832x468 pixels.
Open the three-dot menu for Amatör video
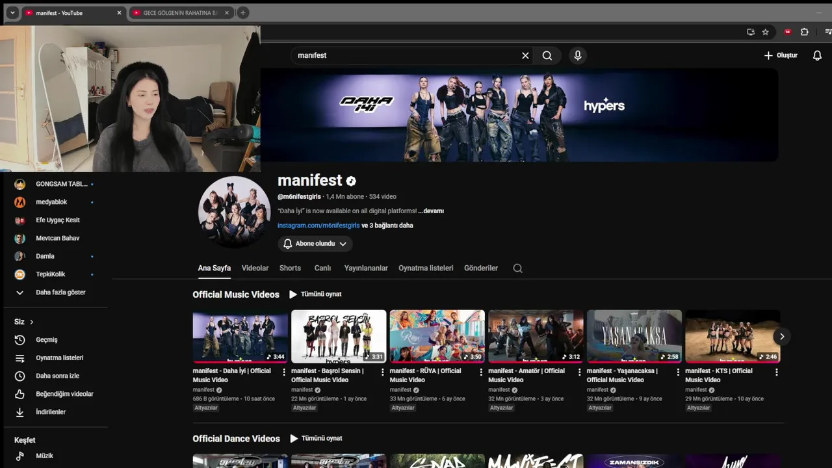pos(579,372)
